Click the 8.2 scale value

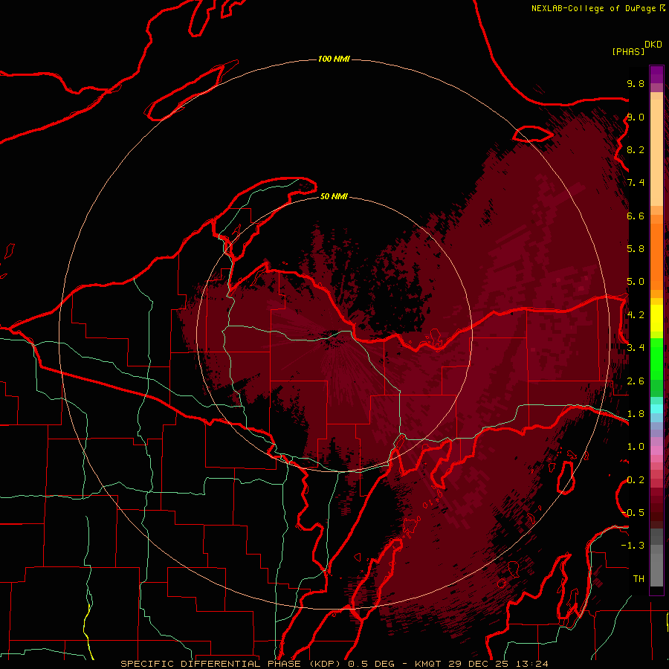636,149
